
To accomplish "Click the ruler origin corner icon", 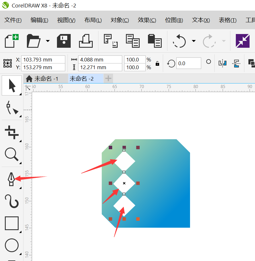I will [x=28, y=88].
